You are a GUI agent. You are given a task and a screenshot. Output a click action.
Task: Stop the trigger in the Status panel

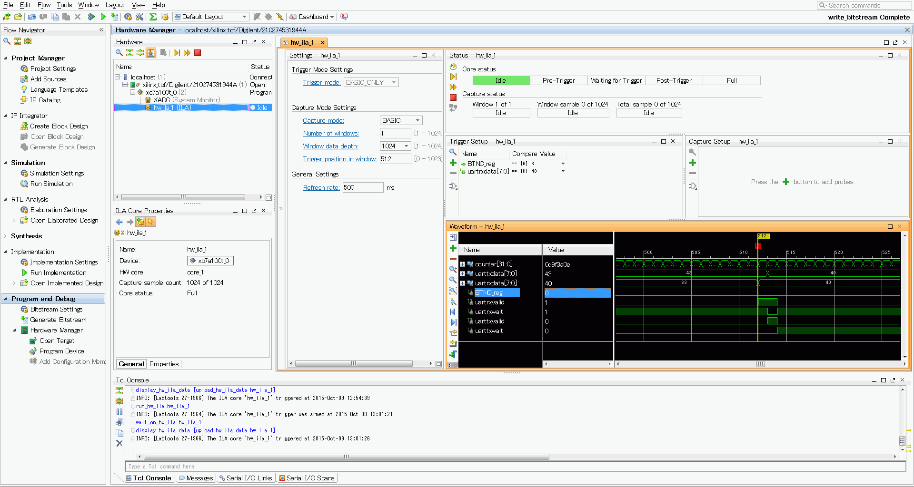click(x=453, y=97)
